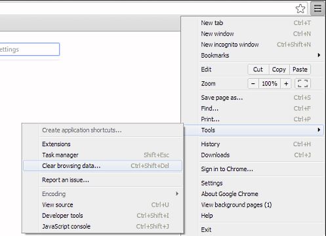
Task: Open Chrome hamburger menu button
Action: tap(317, 9)
